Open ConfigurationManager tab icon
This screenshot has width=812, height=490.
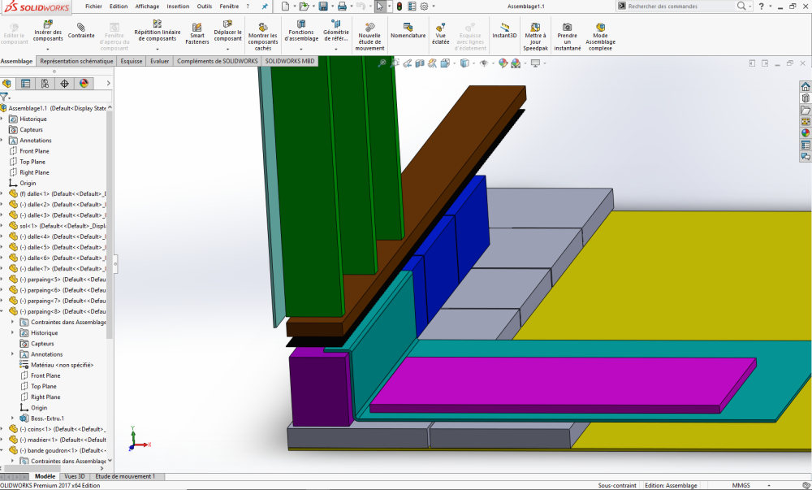coord(45,84)
